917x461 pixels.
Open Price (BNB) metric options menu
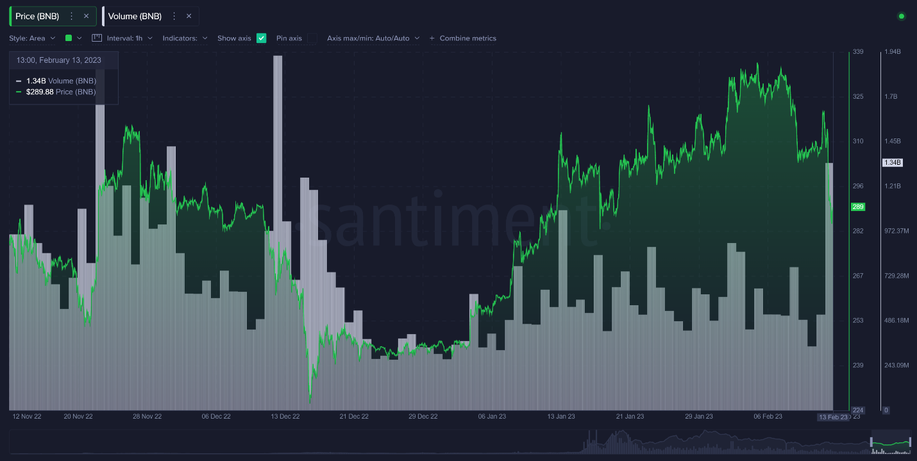[x=71, y=16]
